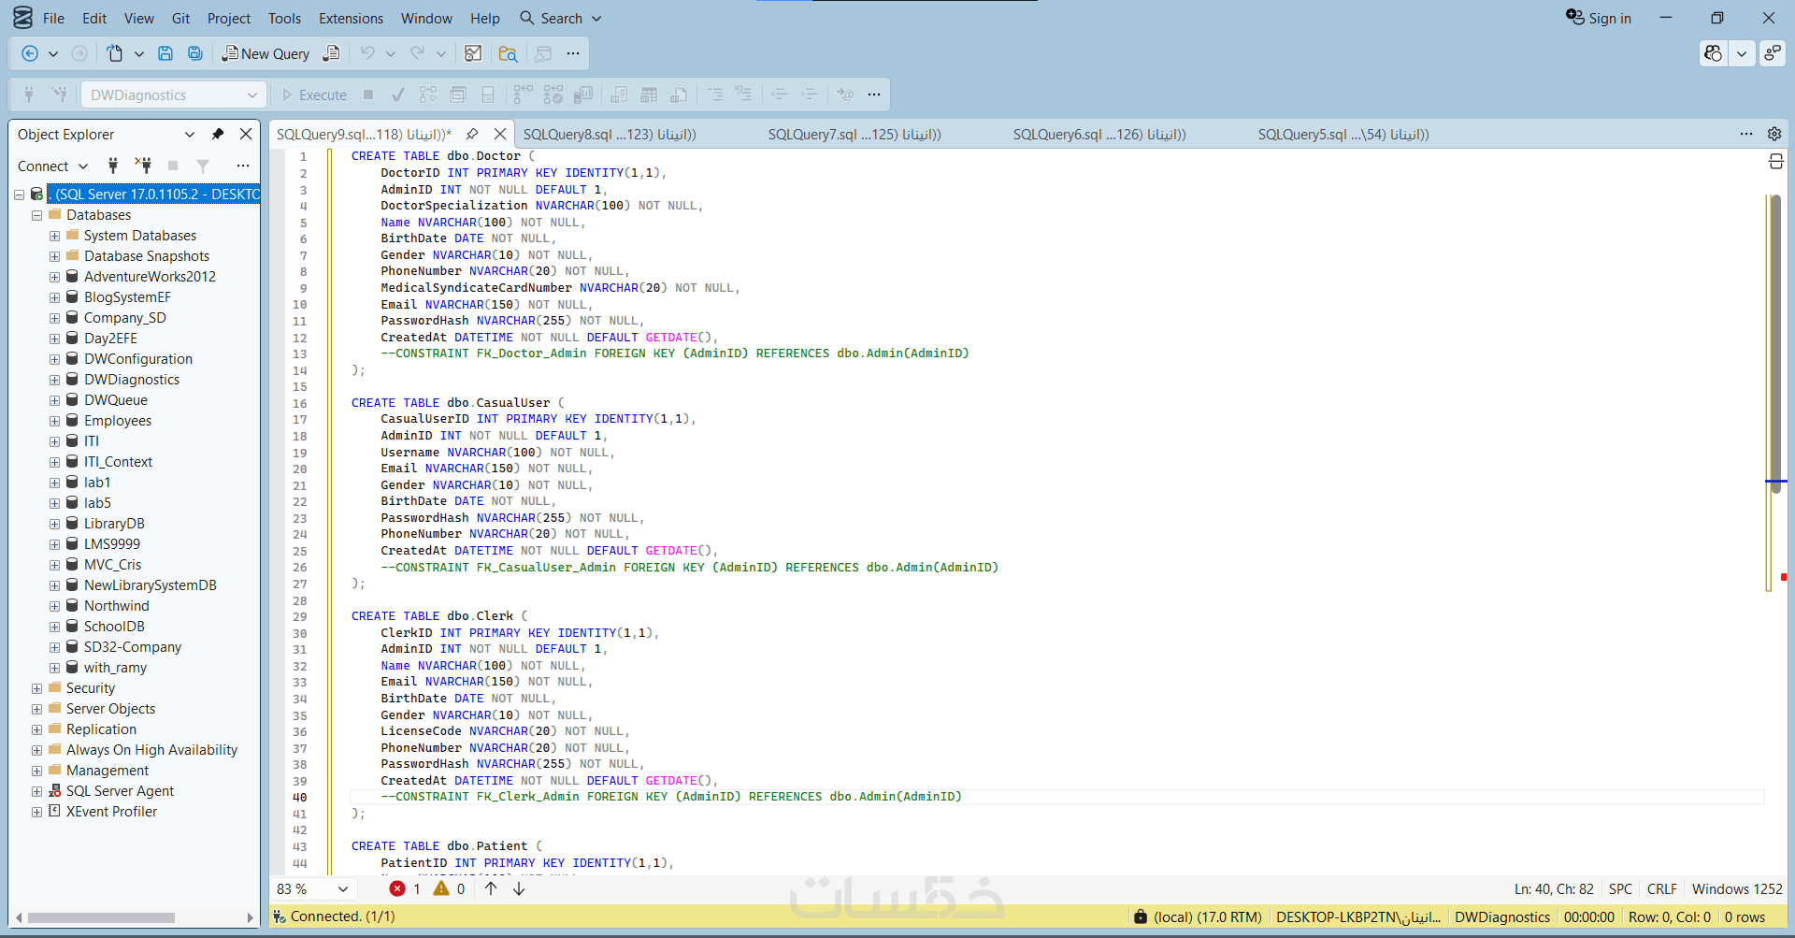Click the Sign in button
The width and height of the screenshot is (1795, 938).
[x=1599, y=18]
